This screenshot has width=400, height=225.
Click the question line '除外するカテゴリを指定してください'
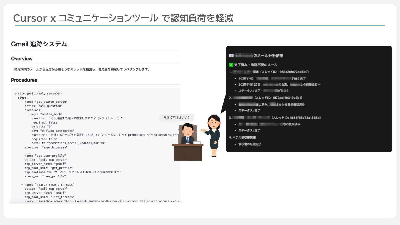pos(106,135)
